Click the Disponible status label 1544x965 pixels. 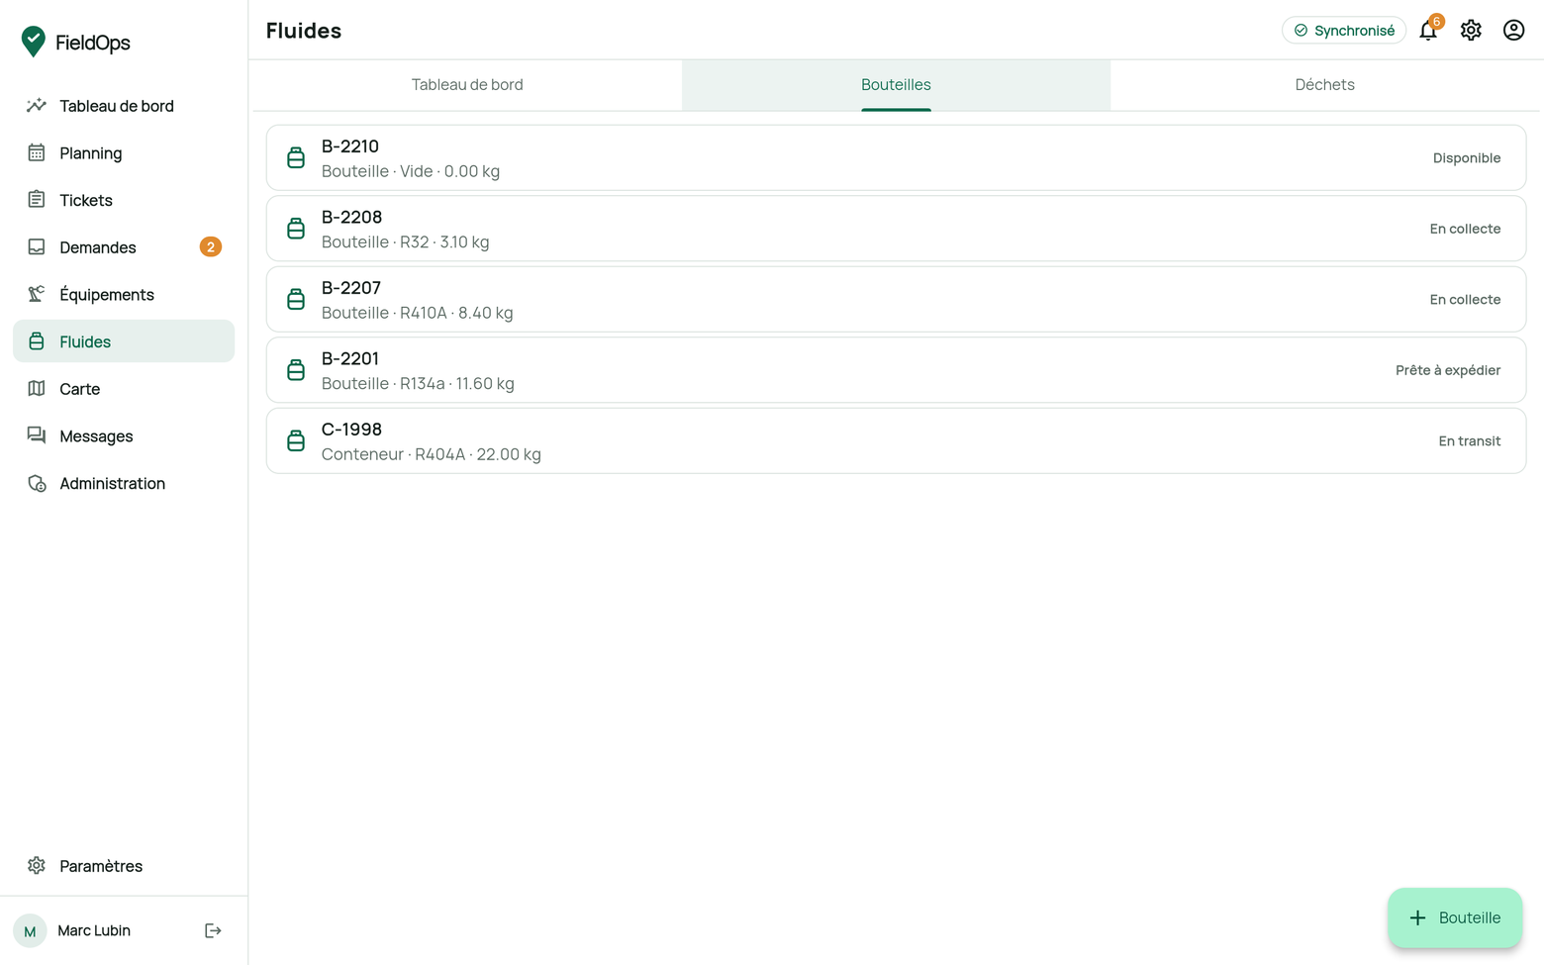(x=1467, y=158)
